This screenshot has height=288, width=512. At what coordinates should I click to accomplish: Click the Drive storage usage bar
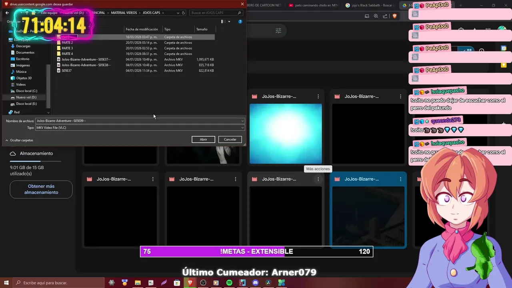[36, 161]
